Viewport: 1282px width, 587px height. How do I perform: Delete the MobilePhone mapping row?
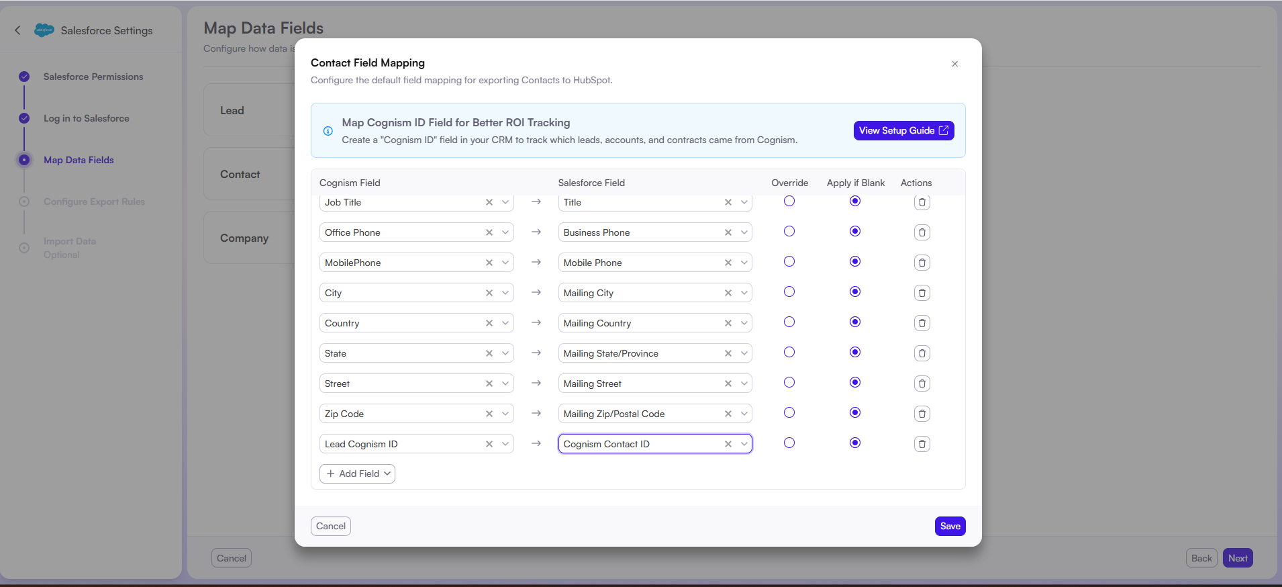(922, 263)
